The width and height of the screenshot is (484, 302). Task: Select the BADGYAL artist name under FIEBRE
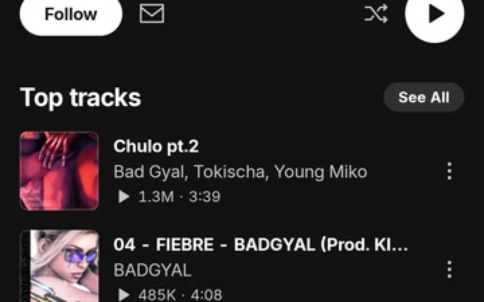pos(152,270)
